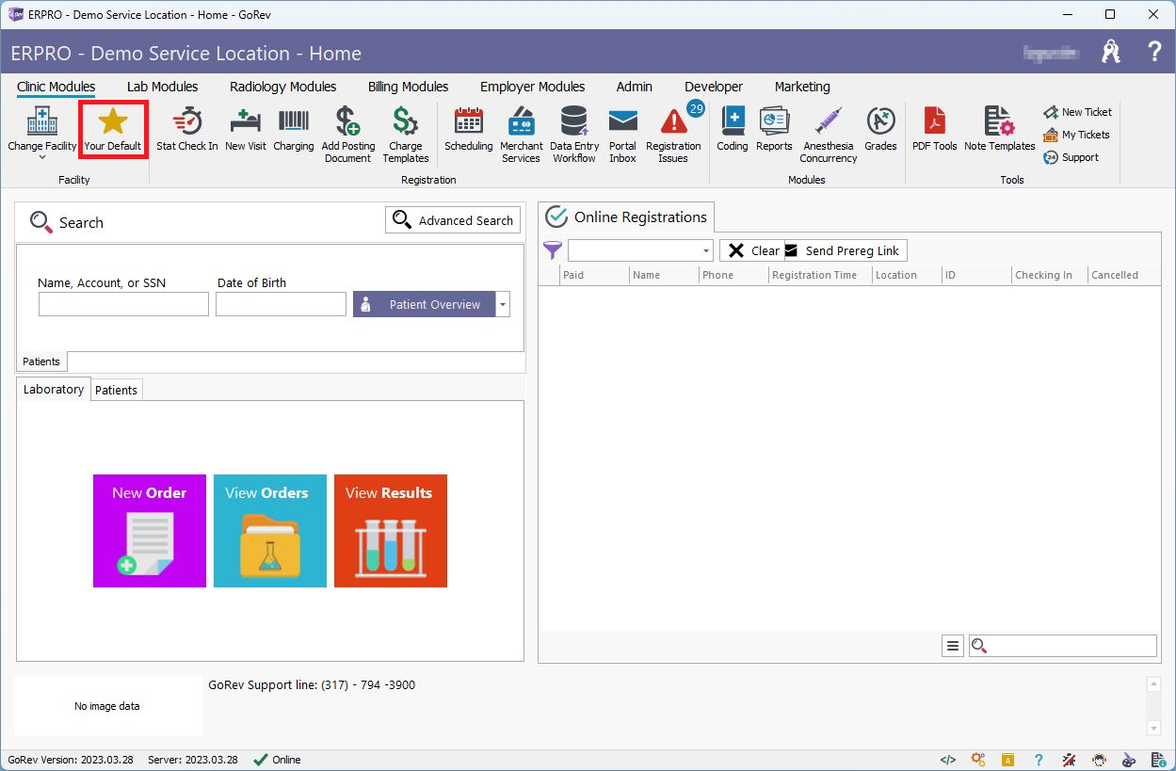Select the Patients tab beside Laboratory
Screen dimensions: 1176x771
coord(117,390)
